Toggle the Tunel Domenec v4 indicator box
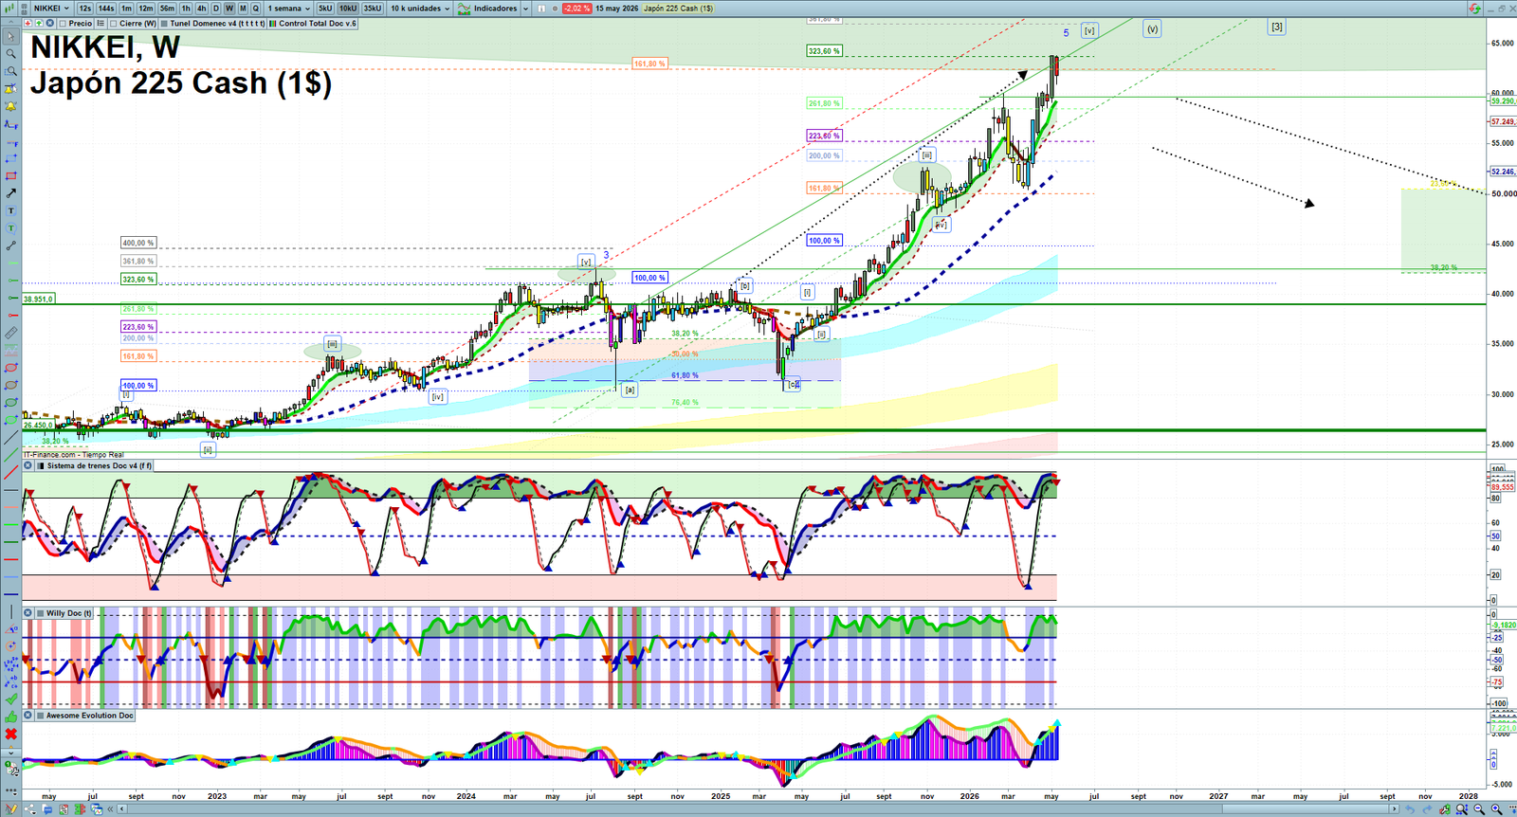 pyautogui.click(x=164, y=24)
